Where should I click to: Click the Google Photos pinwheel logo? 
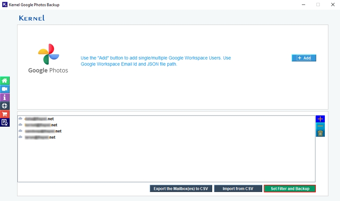49,54
